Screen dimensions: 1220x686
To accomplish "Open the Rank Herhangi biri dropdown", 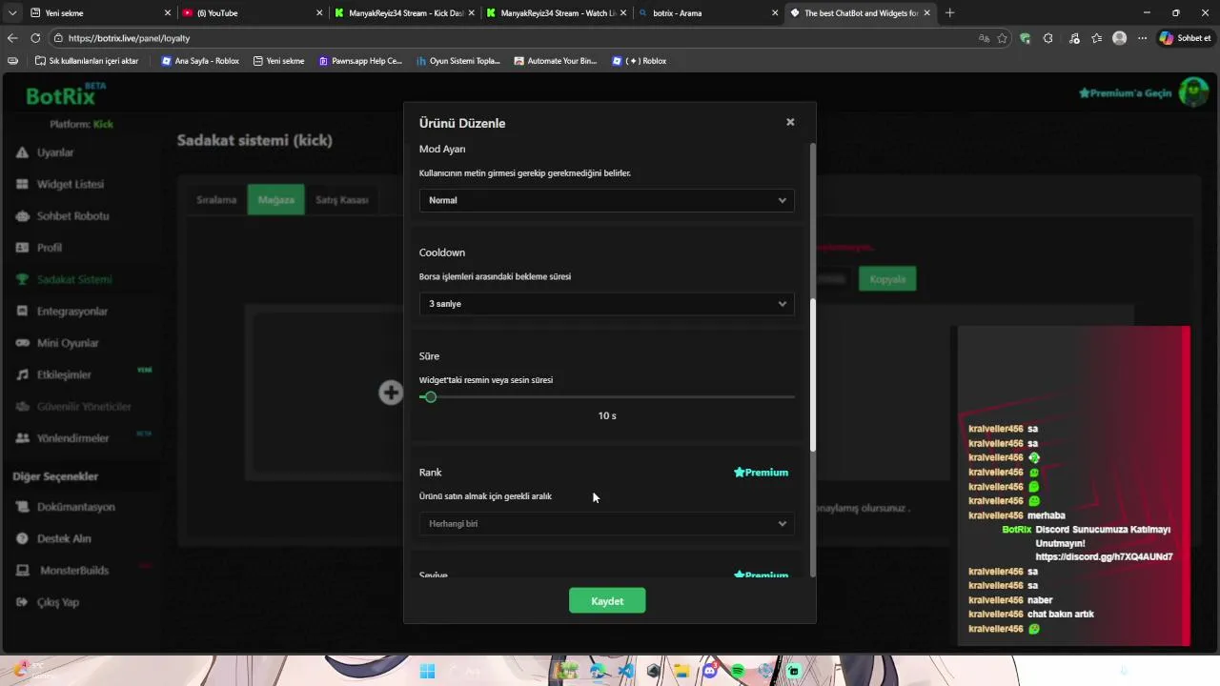I will click(x=606, y=524).
